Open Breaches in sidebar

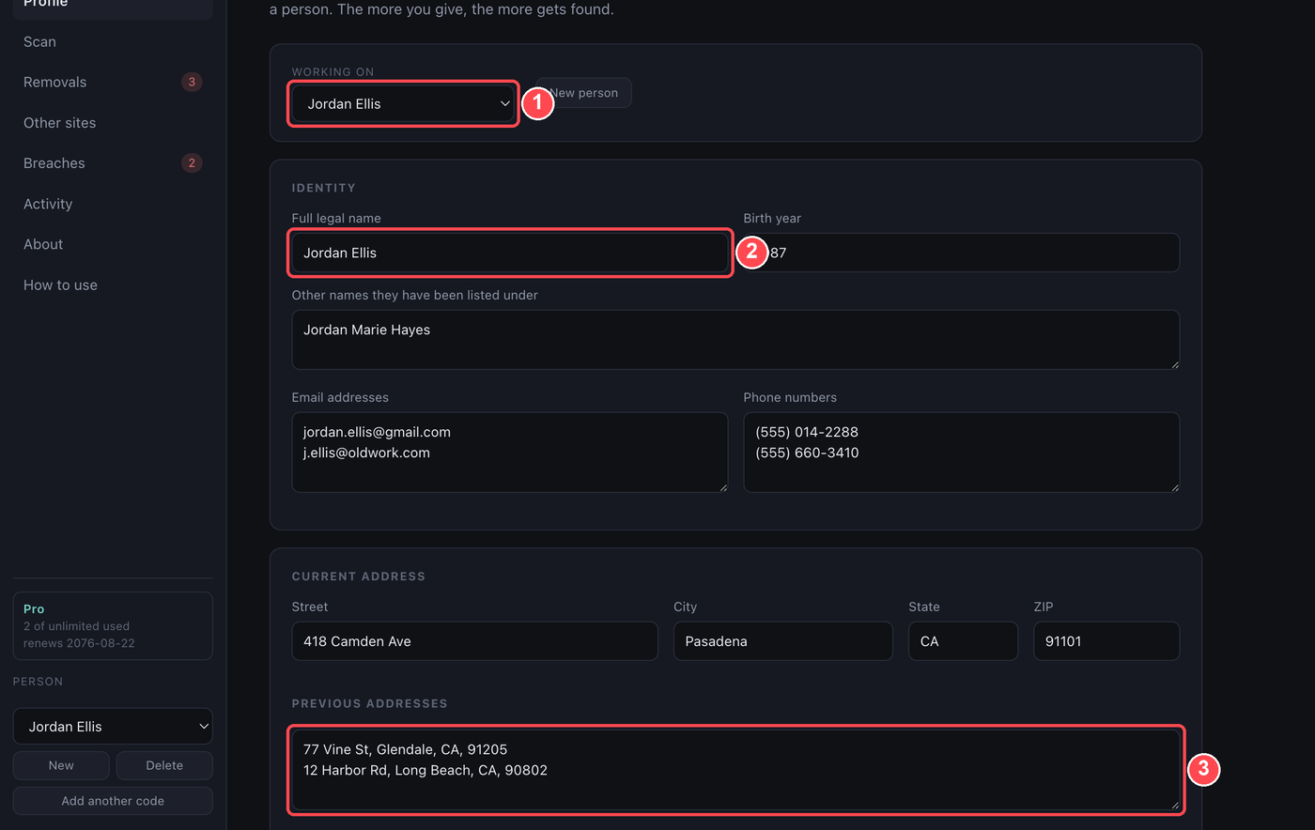[x=113, y=163]
